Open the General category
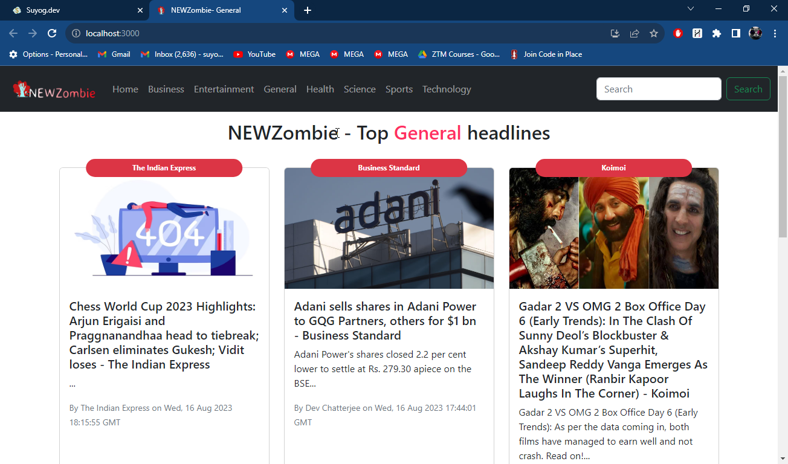 [x=280, y=89]
